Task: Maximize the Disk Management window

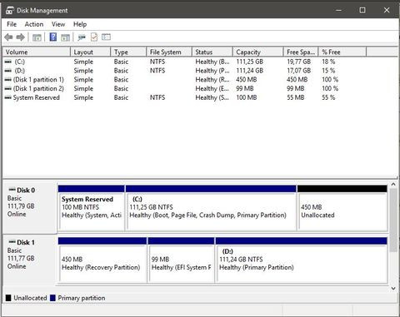Action: click(362, 10)
